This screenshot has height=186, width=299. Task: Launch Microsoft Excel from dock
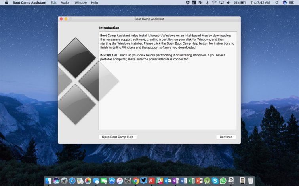click(191, 180)
